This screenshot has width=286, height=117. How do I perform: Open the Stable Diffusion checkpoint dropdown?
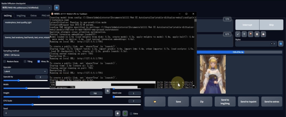tap(26, 8)
